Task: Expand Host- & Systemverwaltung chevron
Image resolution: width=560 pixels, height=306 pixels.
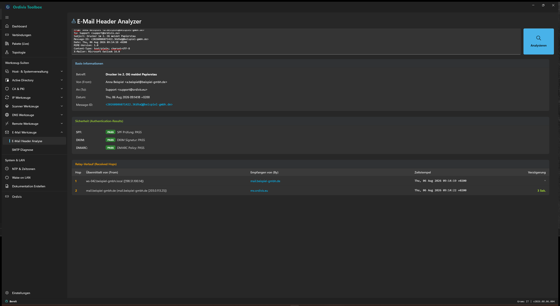Action: pos(62,71)
